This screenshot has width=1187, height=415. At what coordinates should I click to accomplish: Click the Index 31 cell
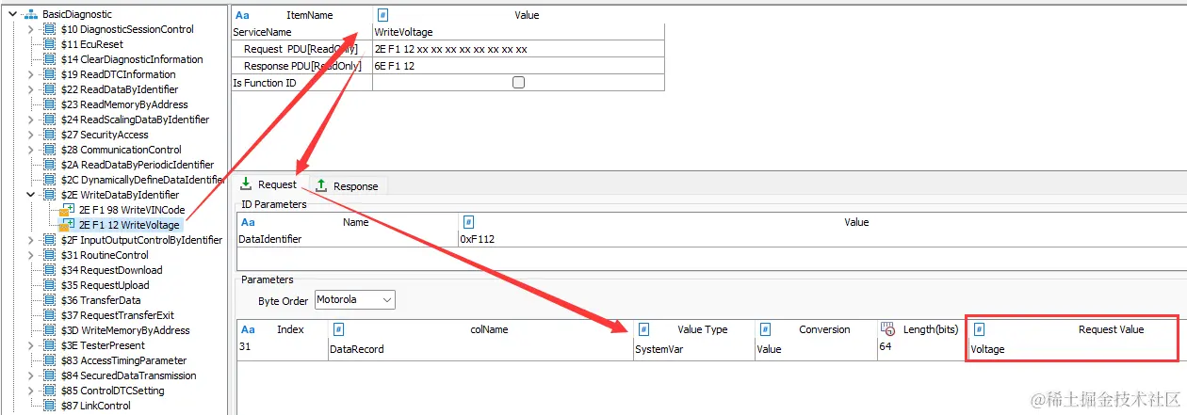pyautogui.click(x=282, y=349)
